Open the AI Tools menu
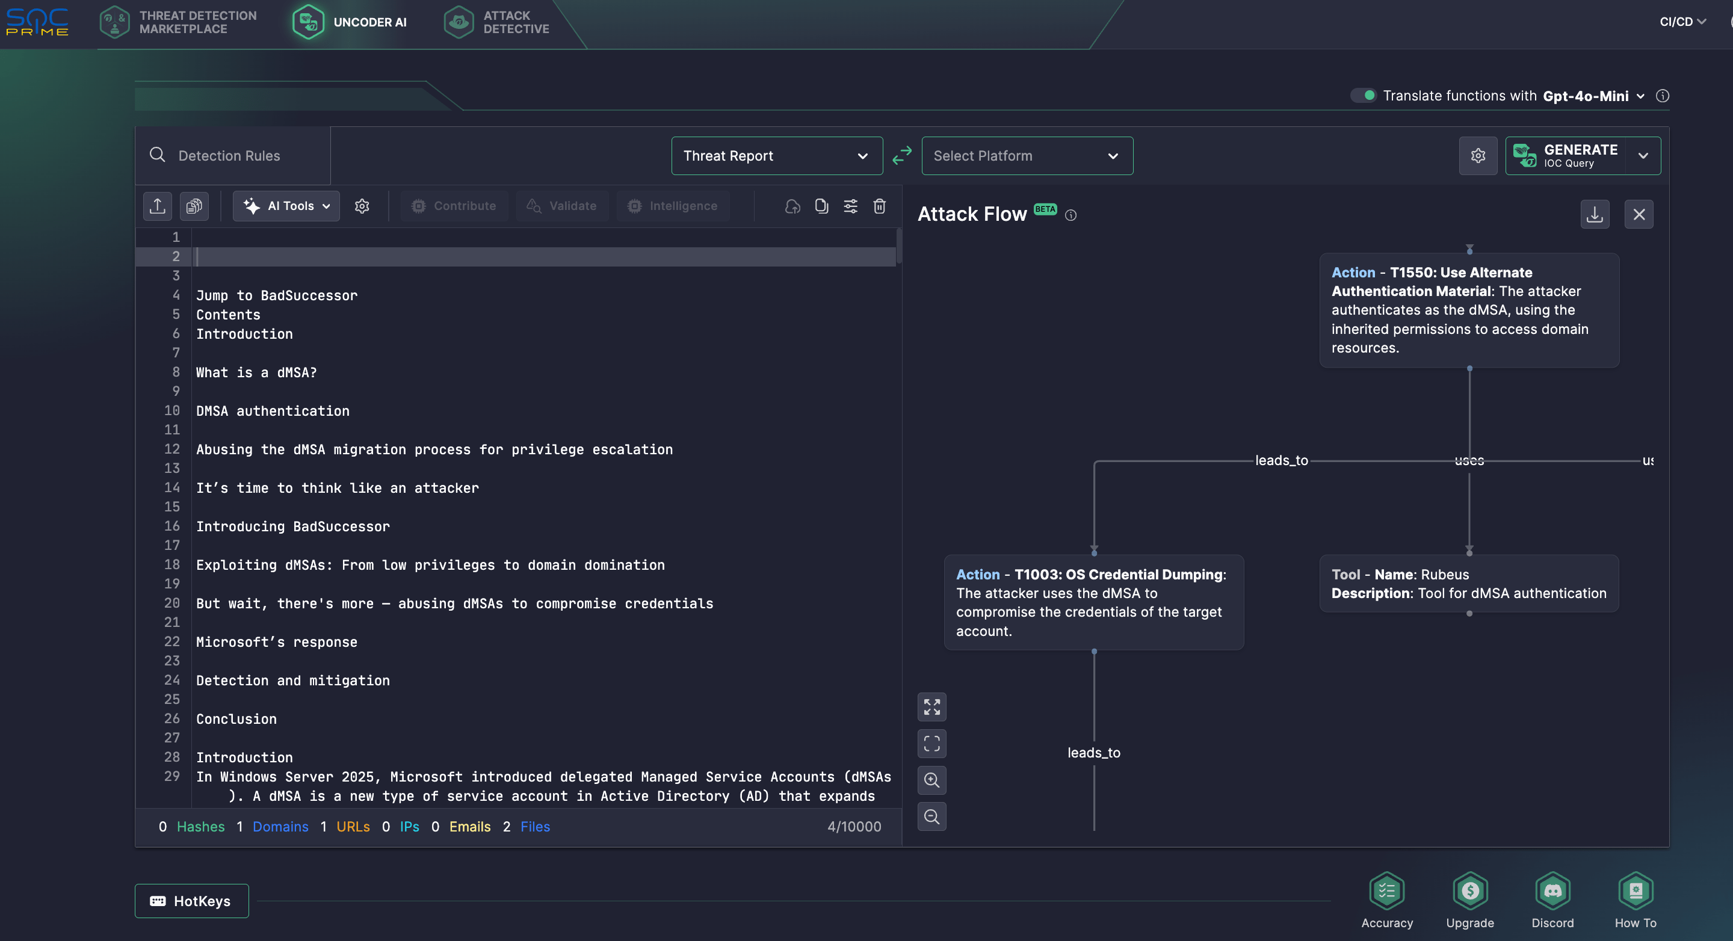The width and height of the screenshot is (1733, 941). 286,206
